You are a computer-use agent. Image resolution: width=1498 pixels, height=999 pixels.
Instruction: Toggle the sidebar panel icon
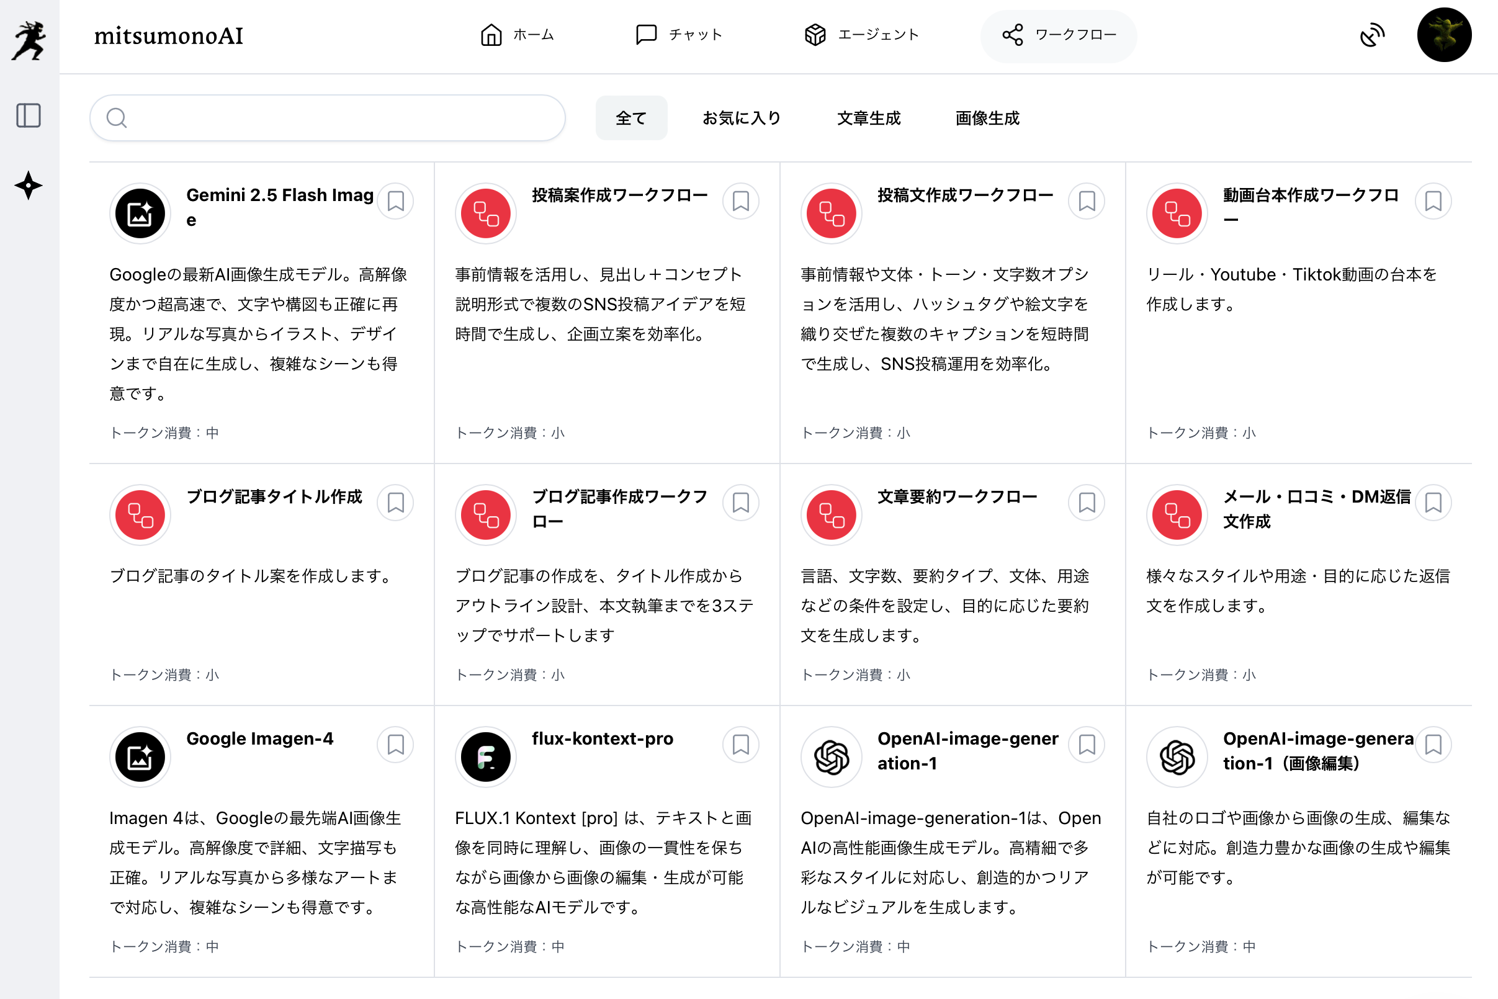click(x=29, y=116)
